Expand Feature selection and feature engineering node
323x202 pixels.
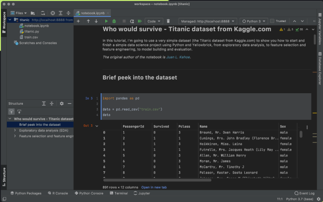pos(15,136)
